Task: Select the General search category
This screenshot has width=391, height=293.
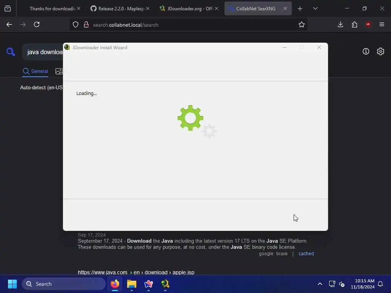Action: (x=35, y=71)
